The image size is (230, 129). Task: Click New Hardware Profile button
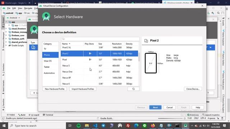(x=55, y=89)
